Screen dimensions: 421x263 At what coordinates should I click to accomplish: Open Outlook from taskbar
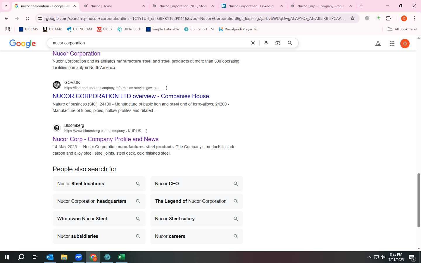tap(50, 257)
